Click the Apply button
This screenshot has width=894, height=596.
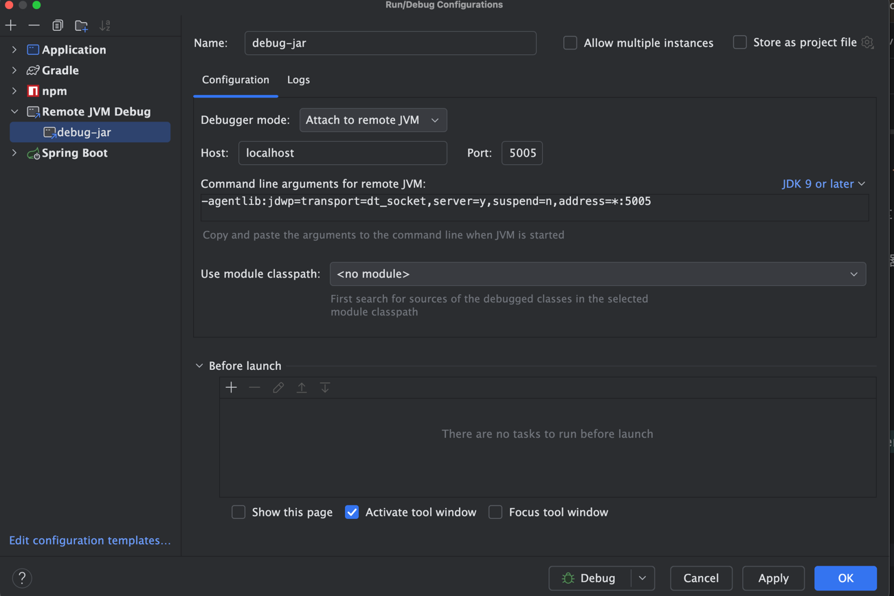[773, 578]
